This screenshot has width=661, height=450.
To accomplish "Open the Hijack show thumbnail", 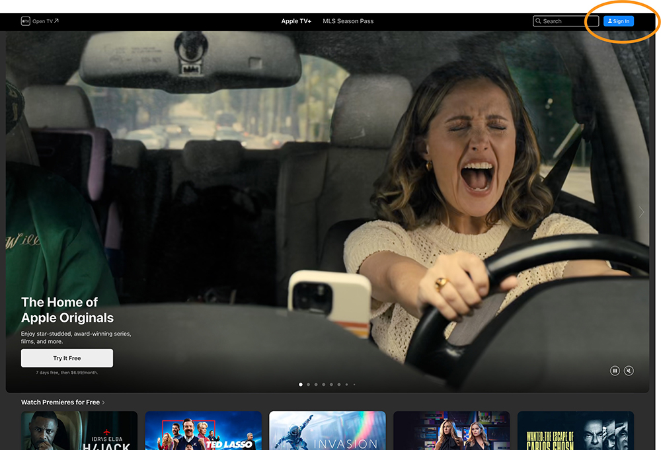I will (x=79, y=431).
